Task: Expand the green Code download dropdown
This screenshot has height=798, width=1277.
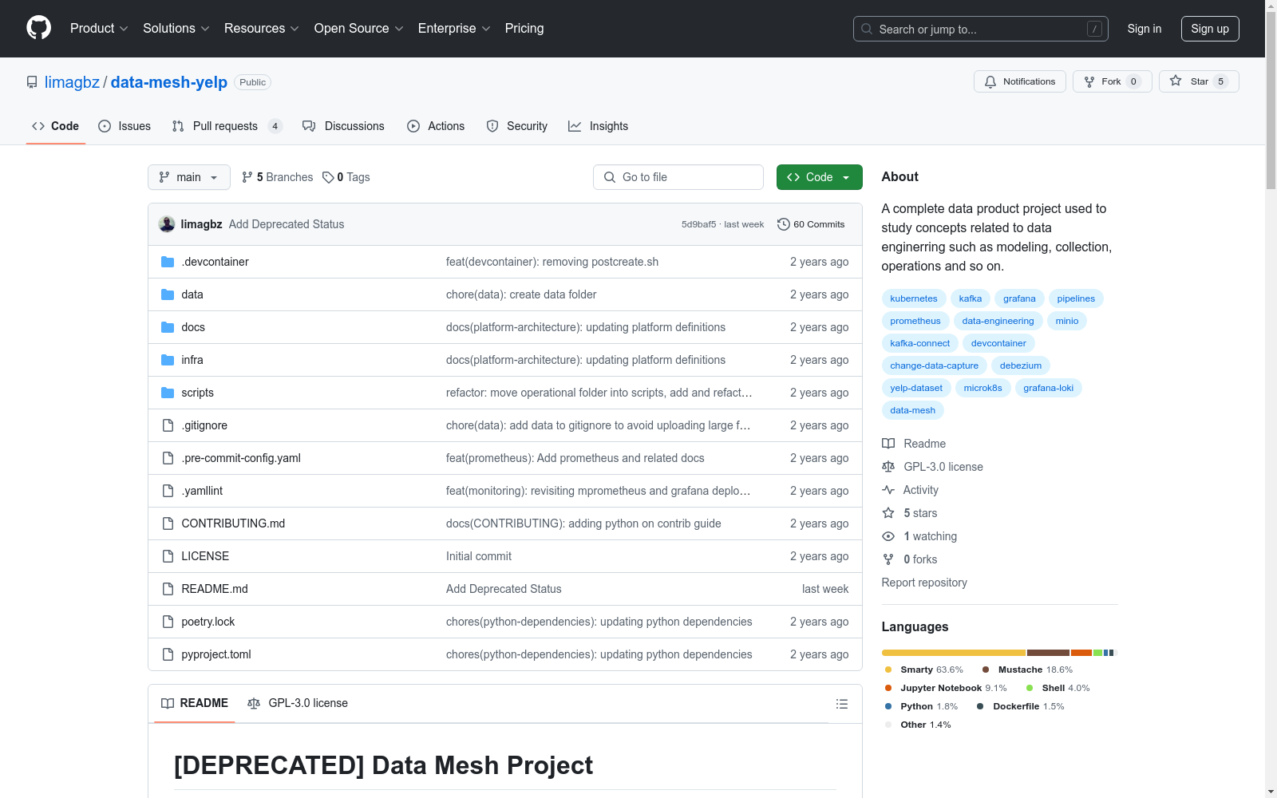Action: tap(819, 177)
